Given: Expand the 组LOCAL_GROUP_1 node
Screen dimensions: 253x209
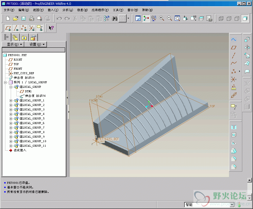Looking at the screenshot, I should tap(11, 101).
